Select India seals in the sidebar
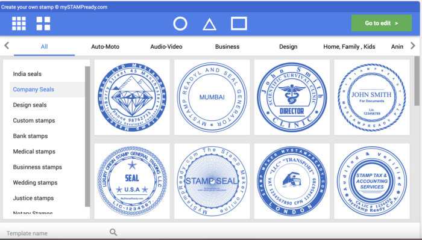 click(47, 74)
